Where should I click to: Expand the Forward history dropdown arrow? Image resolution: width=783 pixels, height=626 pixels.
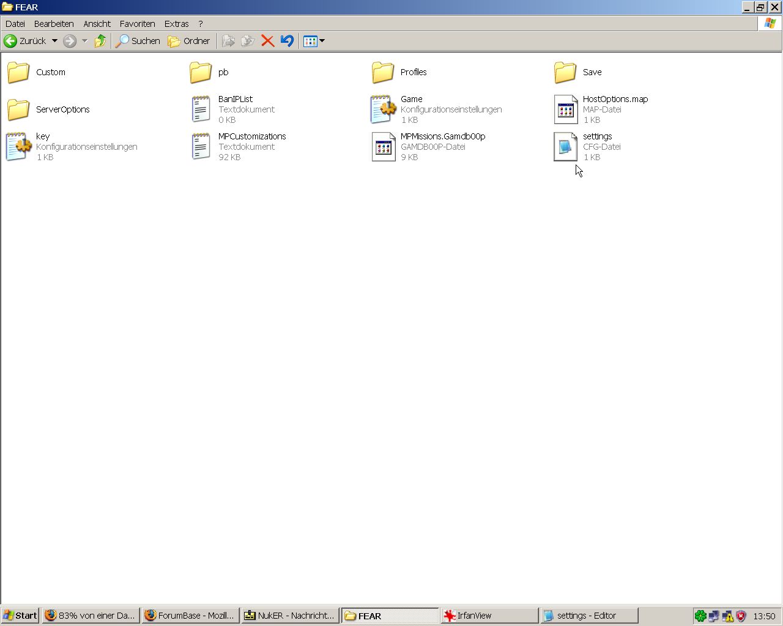tap(84, 41)
